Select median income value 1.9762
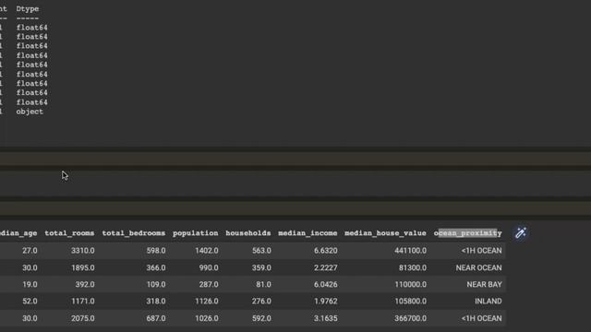The height and width of the screenshot is (332, 591). click(326, 302)
